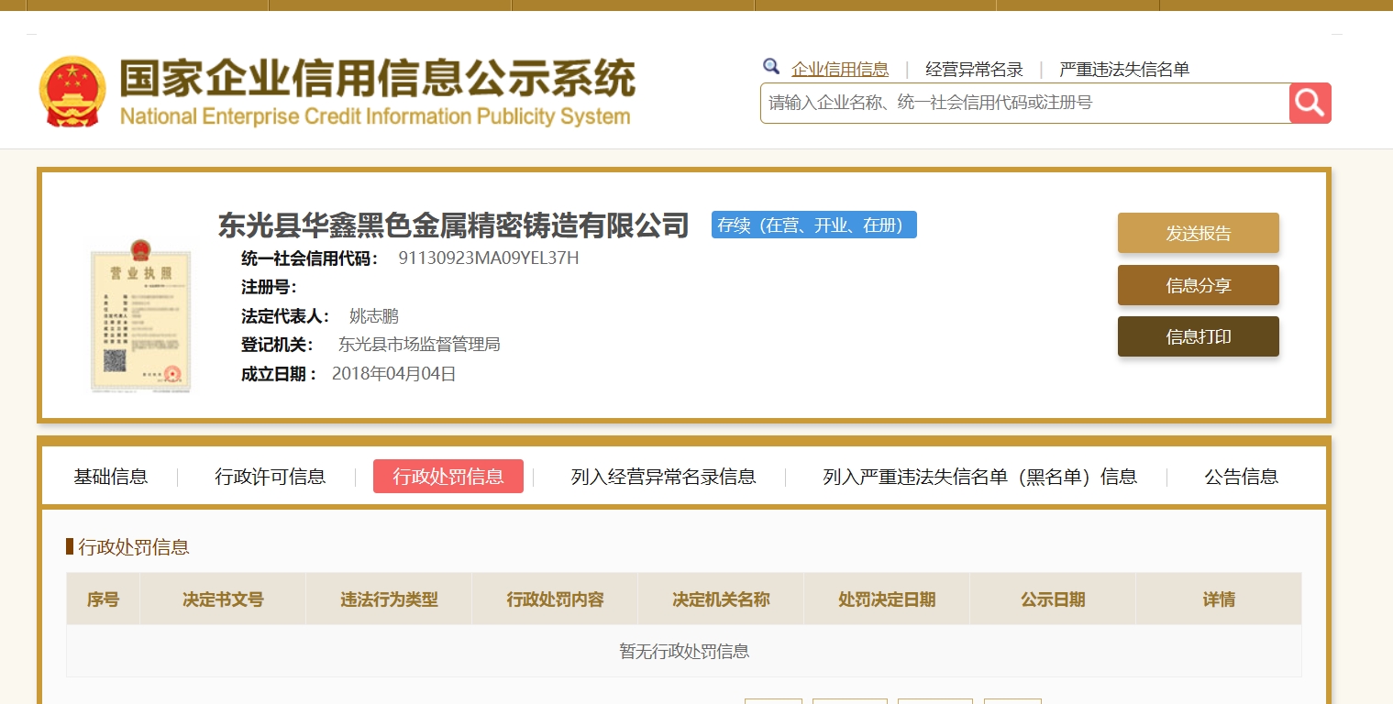The height and width of the screenshot is (704, 1393).
Task: Click the 处罚决定日期 column header
Action: (886, 599)
